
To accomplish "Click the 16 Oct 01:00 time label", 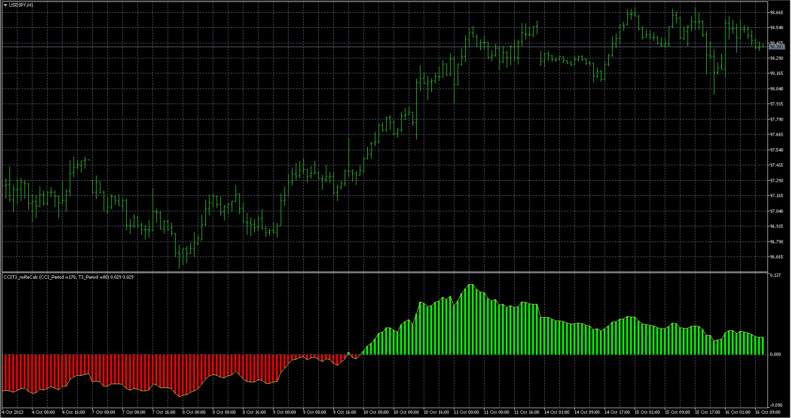I will pos(737,412).
